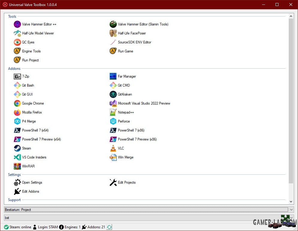Image resolution: width=298 pixels, height=231 pixels.
Task: Click the scrollbar down arrow
Action: pos(291,202)
